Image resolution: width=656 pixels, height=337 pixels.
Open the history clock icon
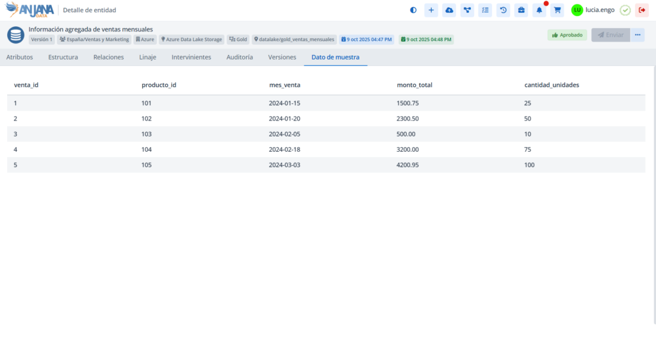tap(504, 10)
